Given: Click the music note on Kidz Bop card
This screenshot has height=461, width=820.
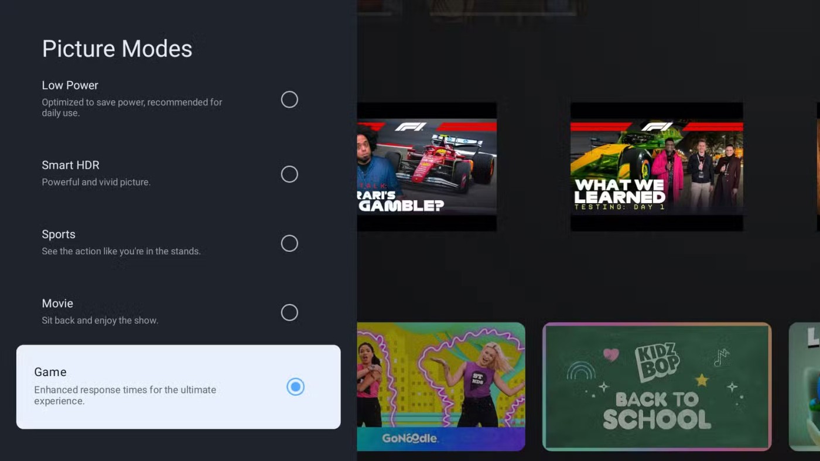Looking at the screenshot, I should click(721, 357).
